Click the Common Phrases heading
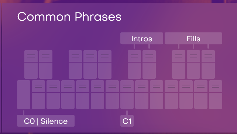The width and height of the screenshot is (237, 134). 69,17
